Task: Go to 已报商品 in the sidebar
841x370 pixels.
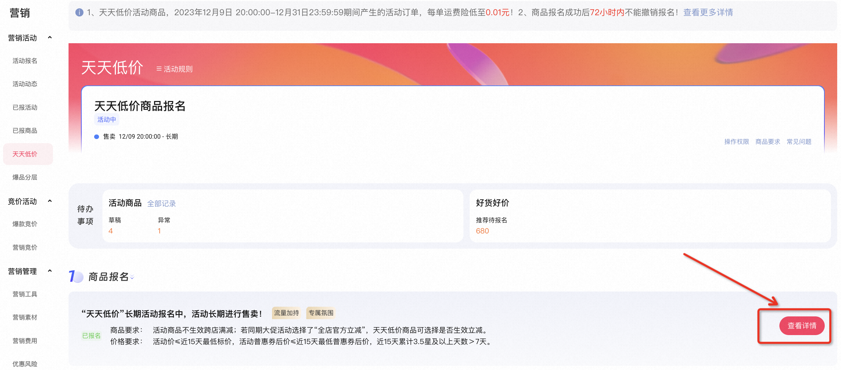Action: (x=25, y=131)
